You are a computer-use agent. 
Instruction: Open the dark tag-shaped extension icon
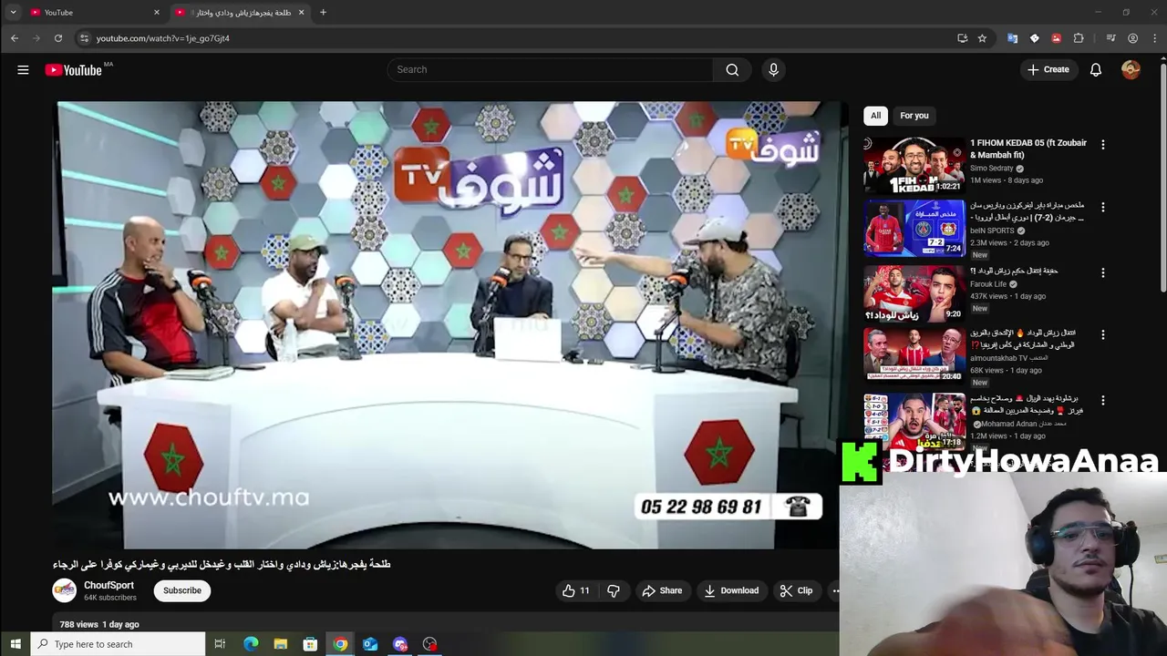1034,38
